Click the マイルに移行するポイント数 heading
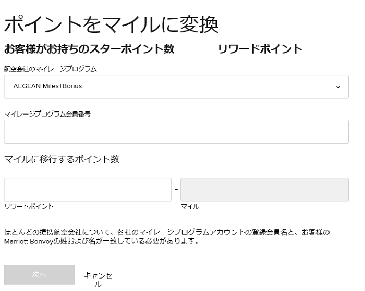Image resolution: width=365 pixels, height=291 pixels. click(62, 159)
